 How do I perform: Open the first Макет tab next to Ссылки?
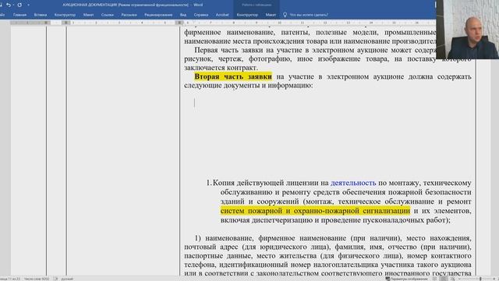88,15
